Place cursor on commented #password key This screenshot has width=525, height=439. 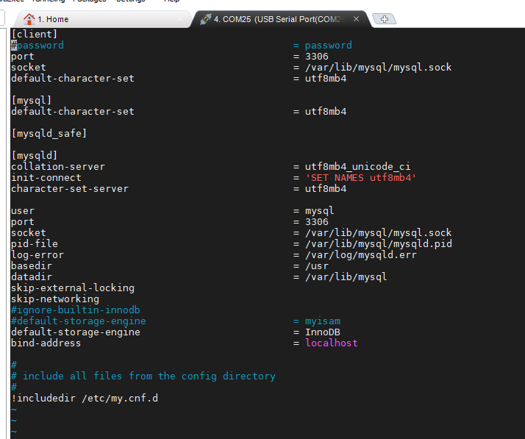37,45
